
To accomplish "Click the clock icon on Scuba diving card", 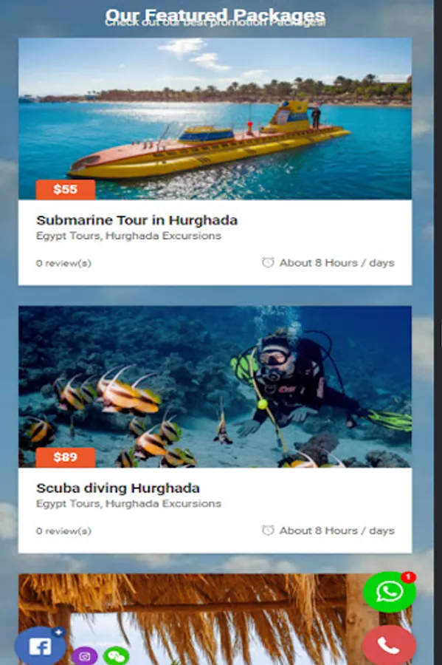I will pos(268,530).
